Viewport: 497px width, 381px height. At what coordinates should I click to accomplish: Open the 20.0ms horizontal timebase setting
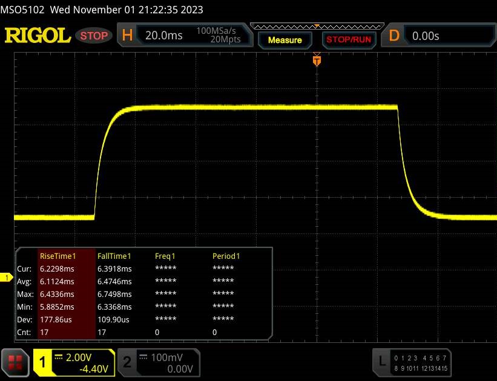163,36
